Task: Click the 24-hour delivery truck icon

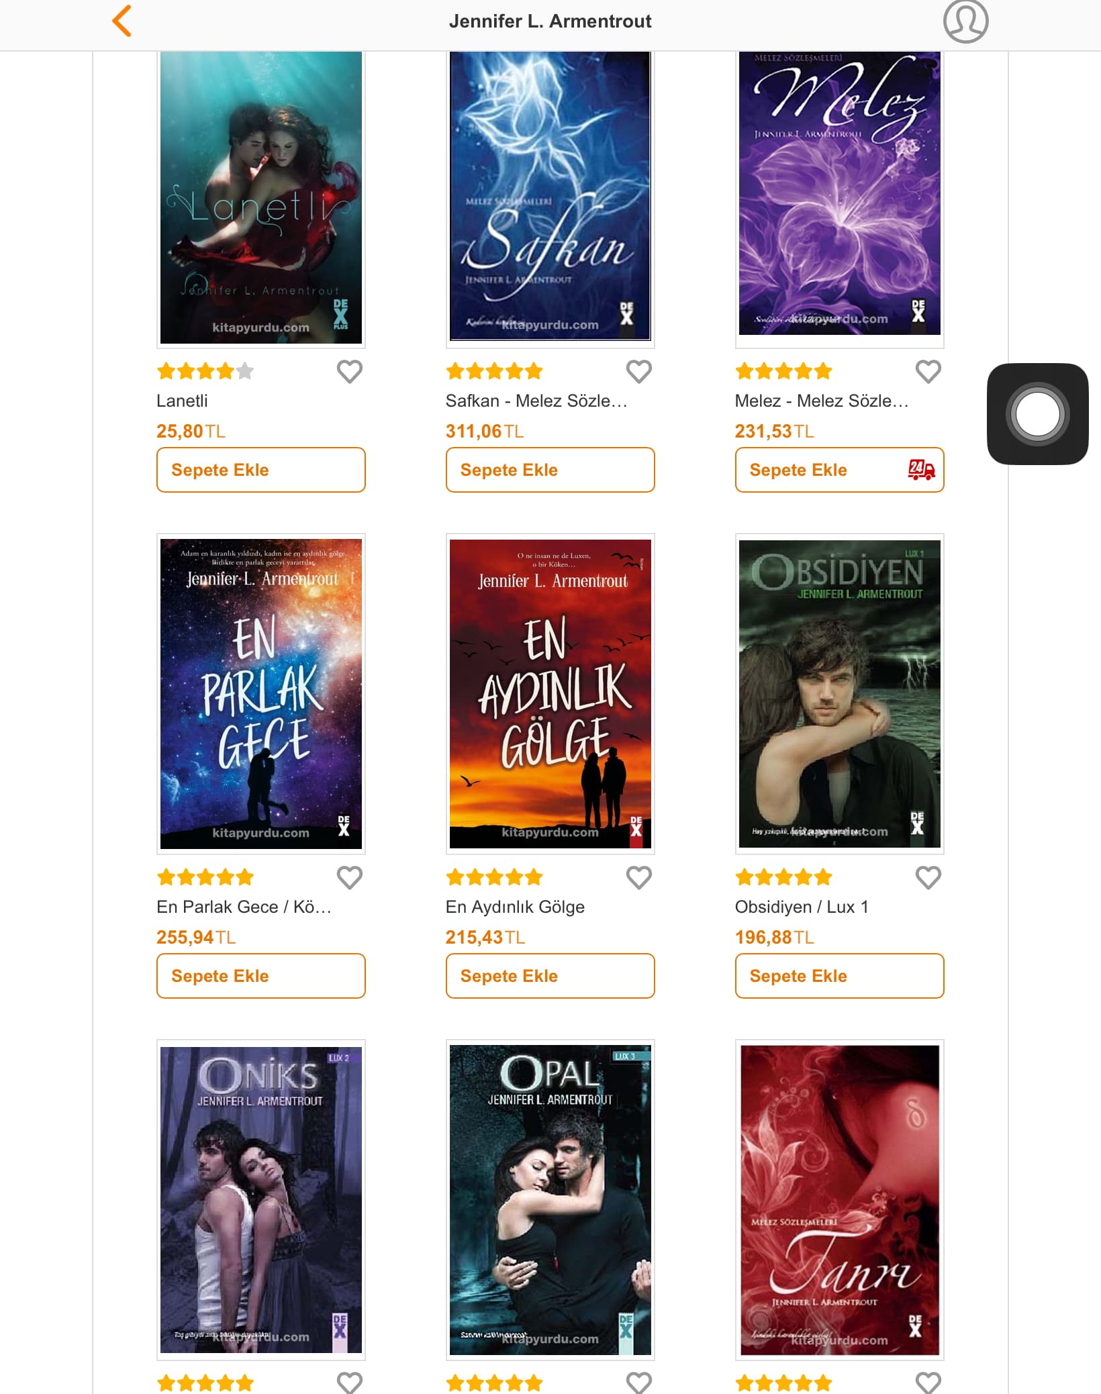Action: coord(921,469)
